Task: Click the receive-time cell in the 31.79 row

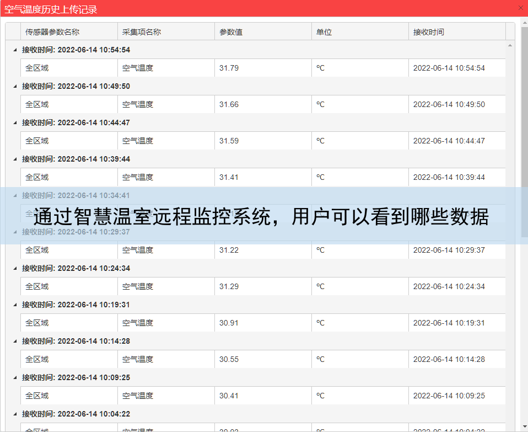Action: pyautogui.click(x=457, y=68)
